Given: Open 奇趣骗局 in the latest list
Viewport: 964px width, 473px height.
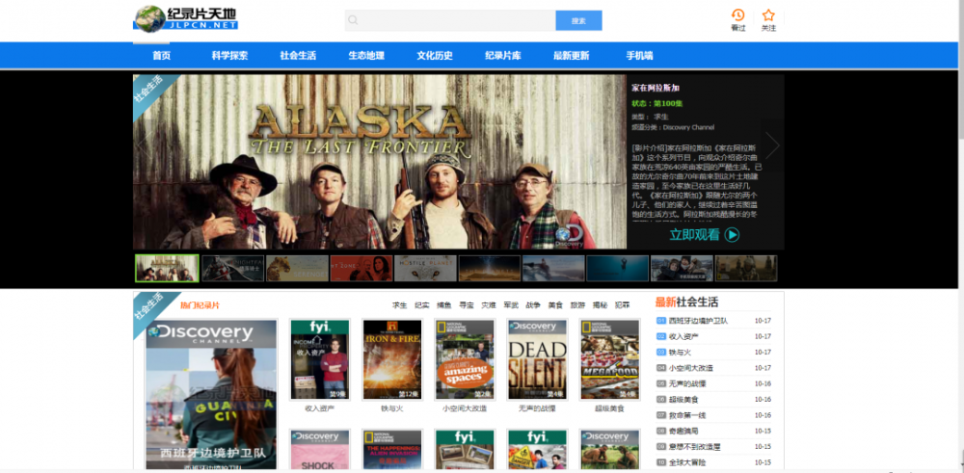Looking at the screenshot, I should point(683,431).
